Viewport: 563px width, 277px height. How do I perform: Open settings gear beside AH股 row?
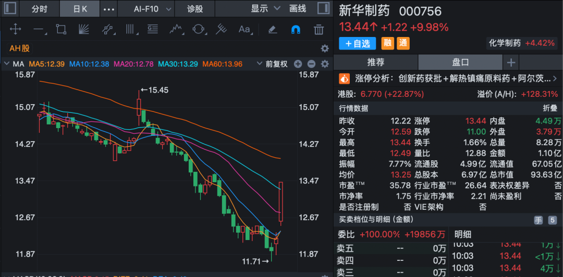click(325, 48)
